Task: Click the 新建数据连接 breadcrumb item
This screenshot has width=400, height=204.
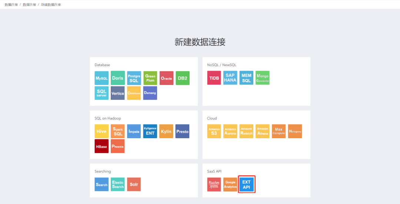Action: (51, 4)
